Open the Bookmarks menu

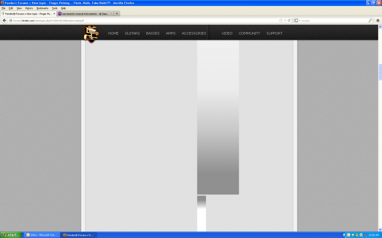tap(42, 8)
